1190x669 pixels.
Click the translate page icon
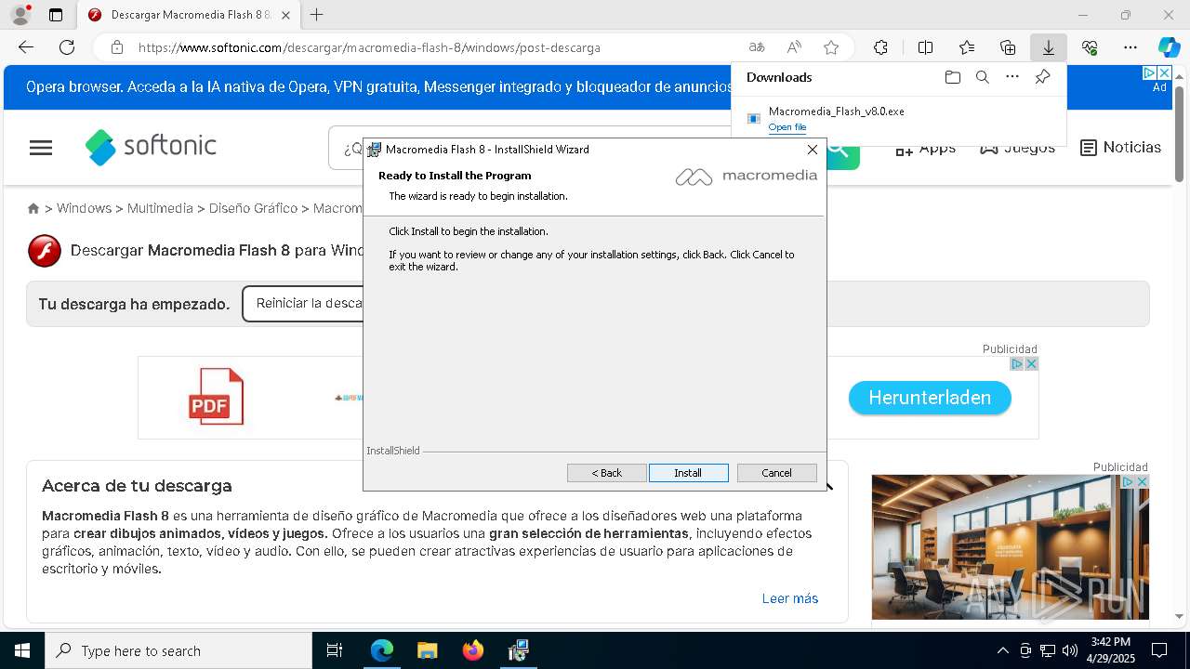(x=757, y=47)
